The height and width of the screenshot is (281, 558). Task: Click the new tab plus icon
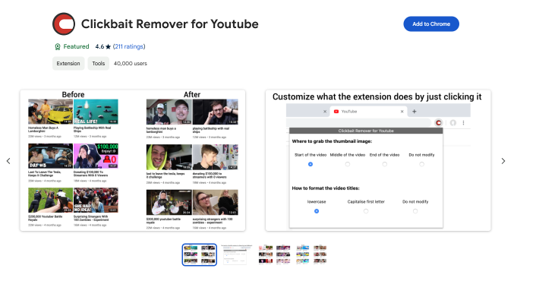pyautogui.click(x=415, y=112)
